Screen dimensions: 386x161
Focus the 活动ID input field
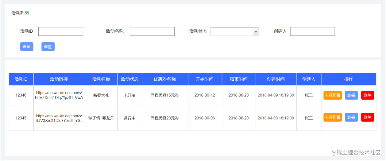tap(61, 31)
